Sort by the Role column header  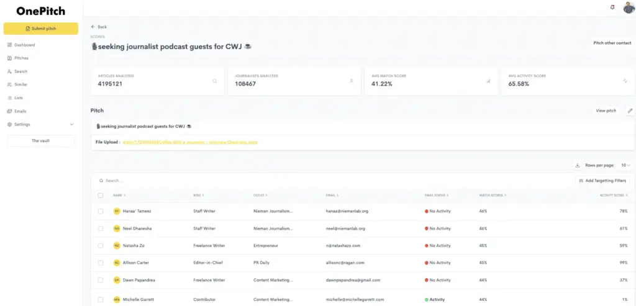pos(199,196)
